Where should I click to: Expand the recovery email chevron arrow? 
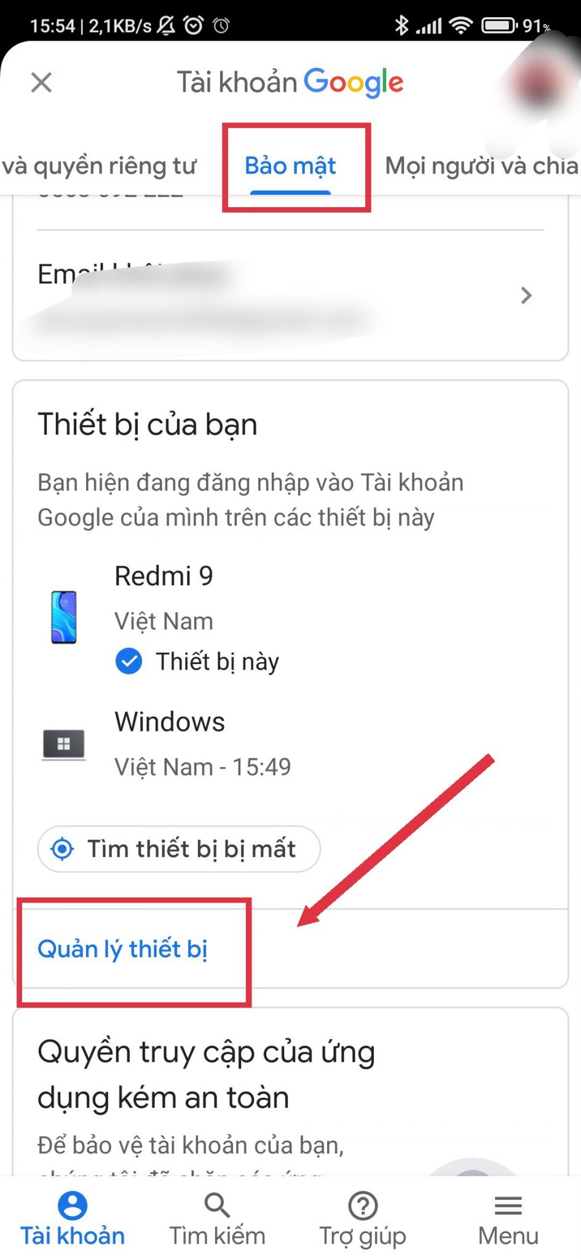click(x=526, y=296)
